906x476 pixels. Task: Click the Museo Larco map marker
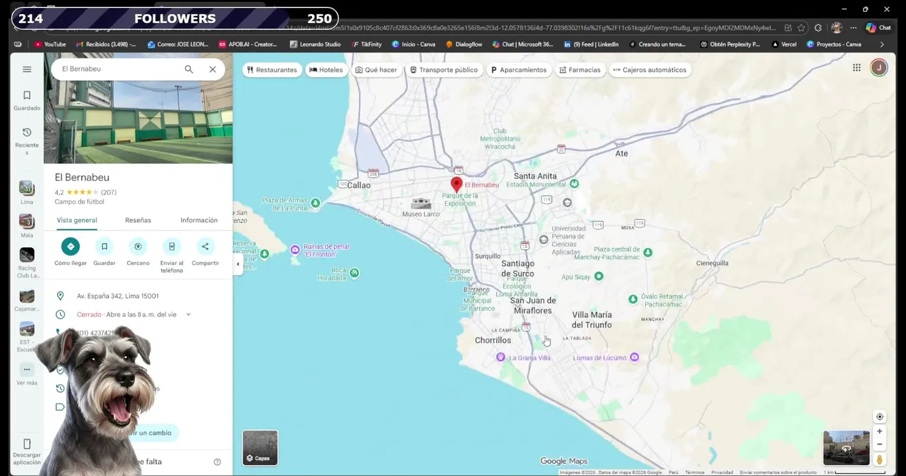click(421, 203)
